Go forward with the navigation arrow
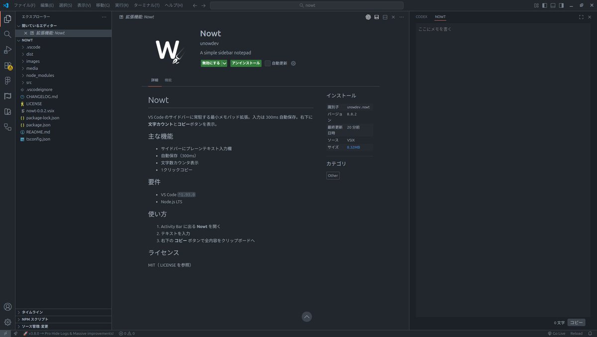The image size is (597, 337). click(x=203, y=5)
